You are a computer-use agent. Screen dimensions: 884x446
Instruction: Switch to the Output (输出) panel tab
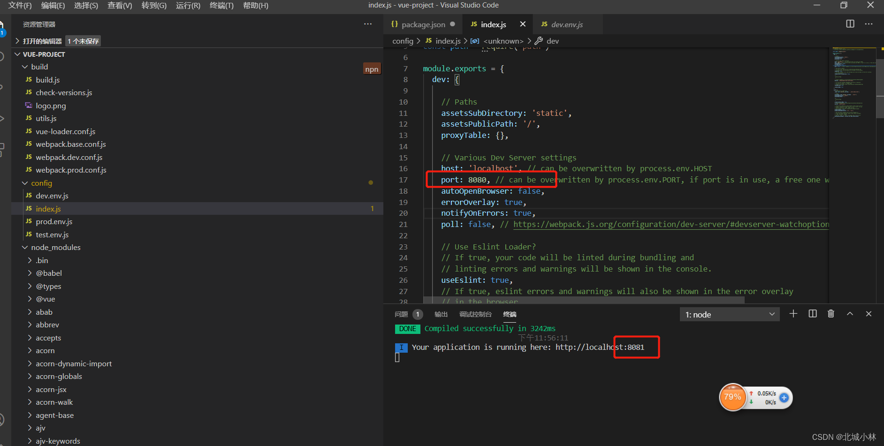441,314
